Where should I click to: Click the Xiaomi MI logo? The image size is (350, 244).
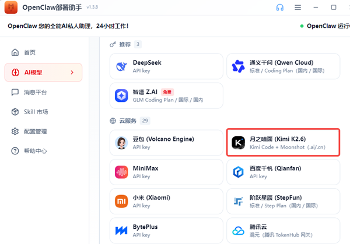(121, 201)
